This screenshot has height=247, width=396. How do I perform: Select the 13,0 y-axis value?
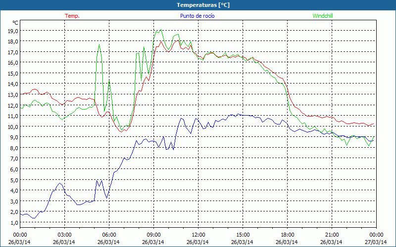coord(13,95)
